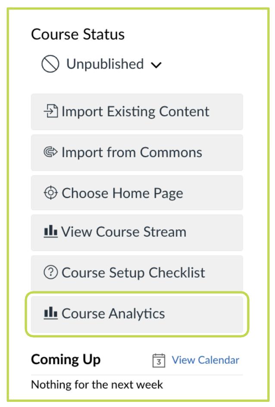Open the Unpublished course status dropdown

pyautogui.click(x=105, y=65)
